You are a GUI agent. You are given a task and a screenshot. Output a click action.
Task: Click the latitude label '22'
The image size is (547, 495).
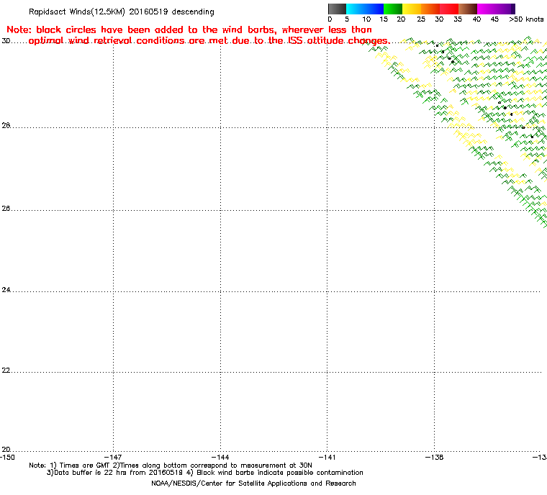[x=6, y=370]
